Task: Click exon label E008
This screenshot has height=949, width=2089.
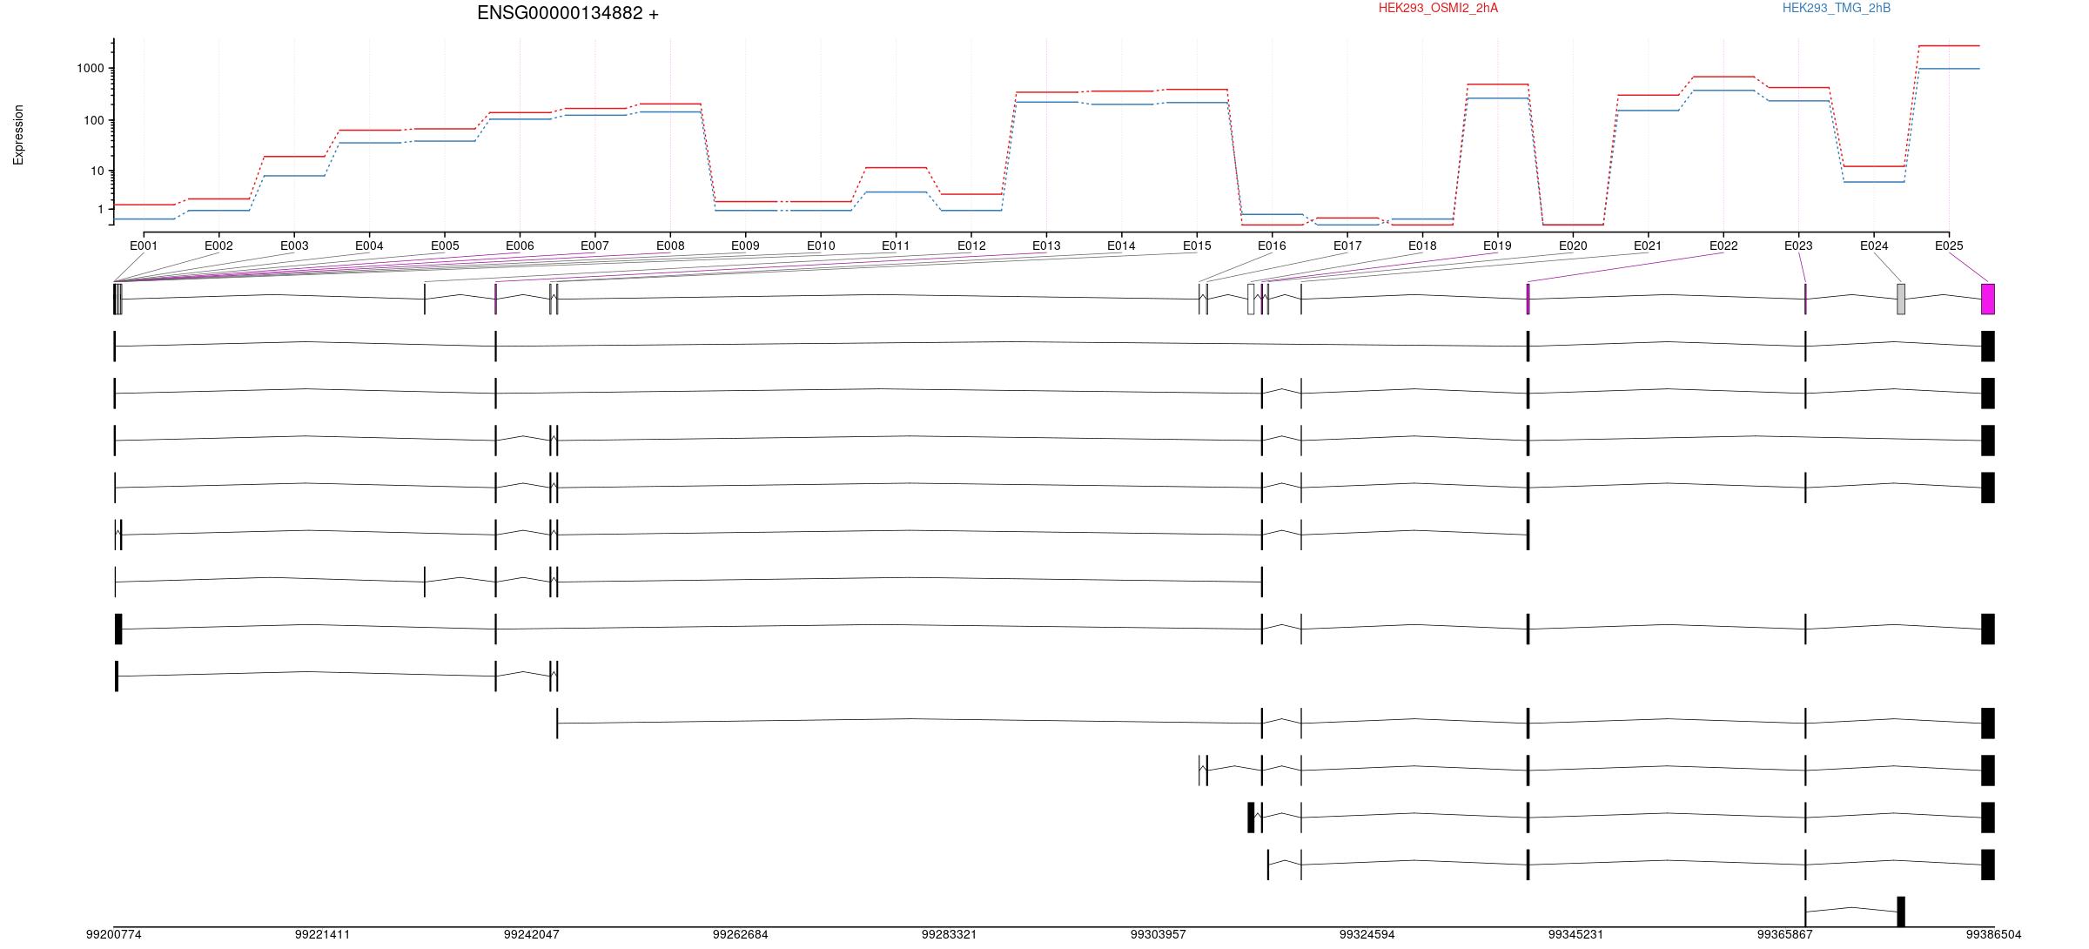Action: click(x=670, y=246)
